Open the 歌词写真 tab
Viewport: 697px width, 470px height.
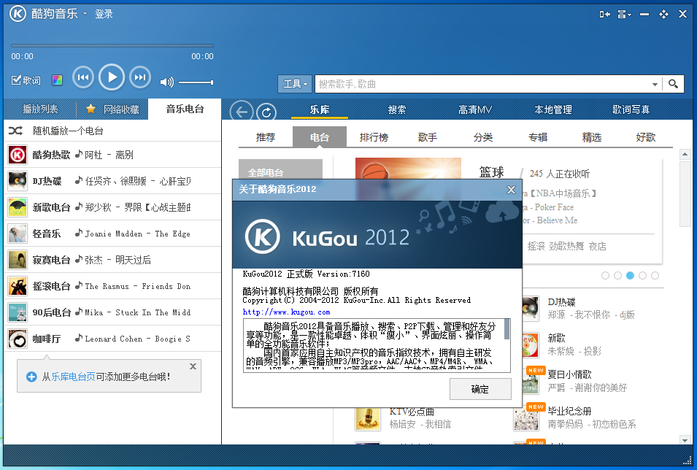pos(631,109)
